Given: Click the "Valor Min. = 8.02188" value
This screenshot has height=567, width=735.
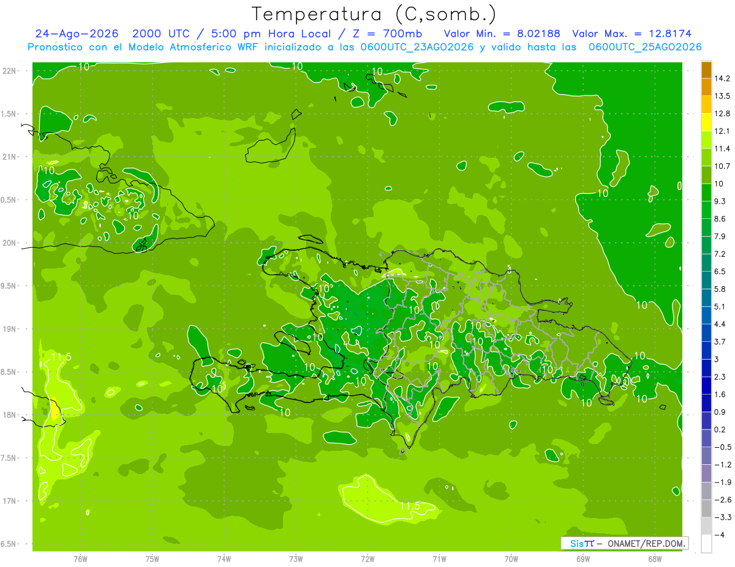Looking at the screenshot, I should point(502,34).
